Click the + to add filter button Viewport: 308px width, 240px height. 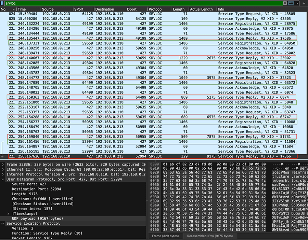[x=304, y=3]
